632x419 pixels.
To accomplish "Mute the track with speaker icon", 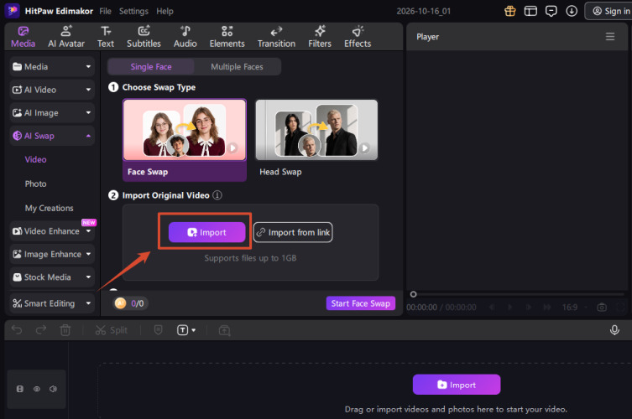I will [53, 389].
